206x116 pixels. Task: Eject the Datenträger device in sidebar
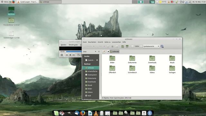click(x=97, y=60)
